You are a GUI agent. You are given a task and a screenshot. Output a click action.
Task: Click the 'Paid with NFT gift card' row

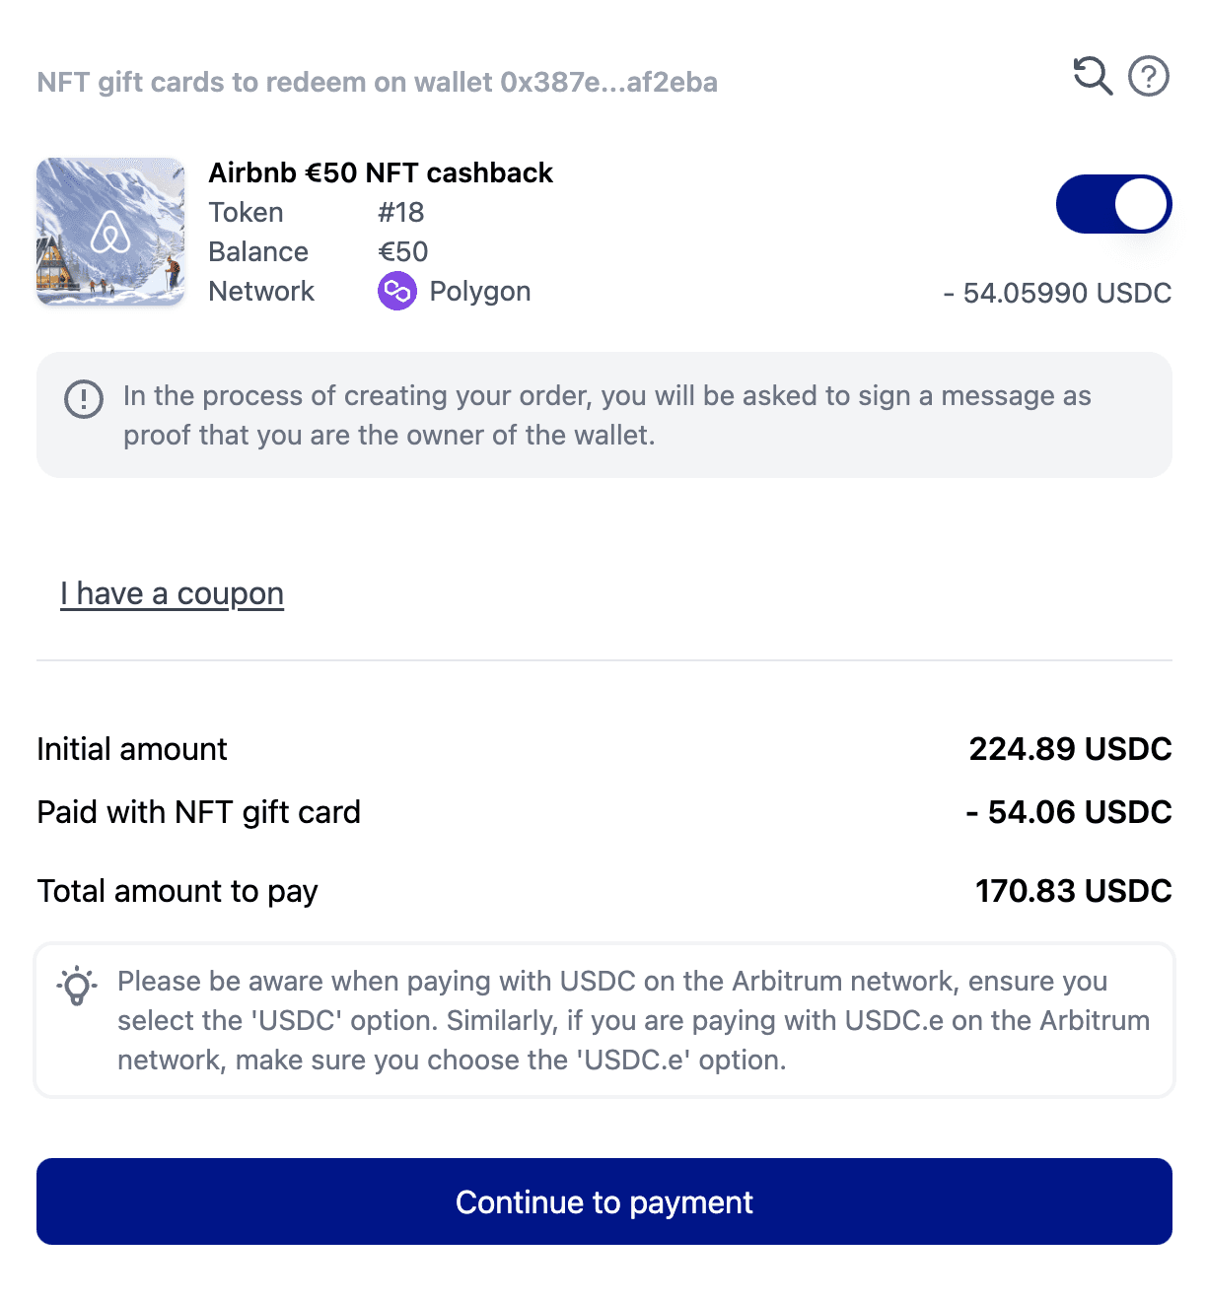tap(198, 812)
